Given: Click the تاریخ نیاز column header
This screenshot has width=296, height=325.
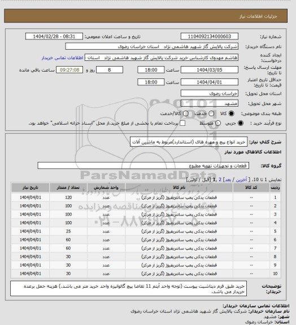Looking at the screenshot, I should tap(31, 187).
